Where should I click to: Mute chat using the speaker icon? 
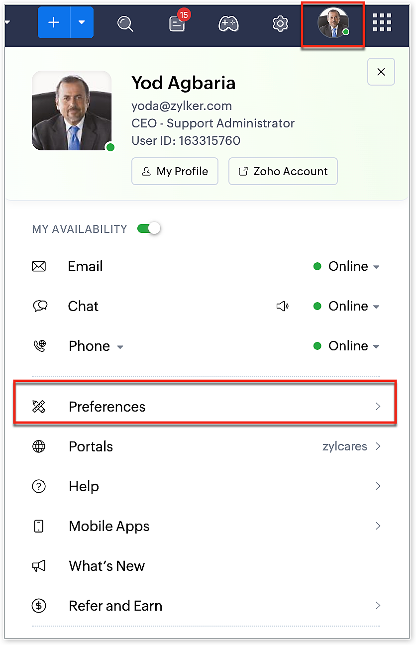click(282, 306)
